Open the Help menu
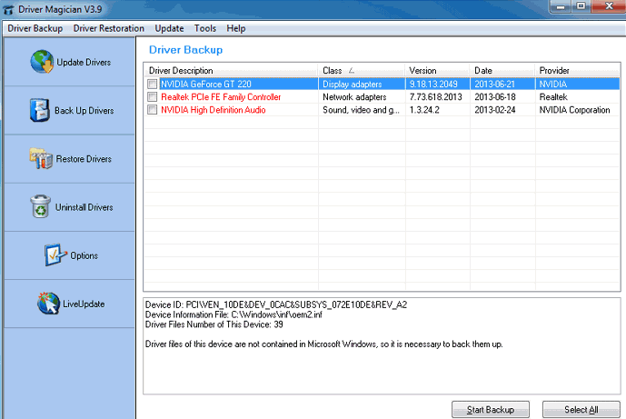Image resolution: width=626 pixels, height=419 pixels. pos(236,28)
